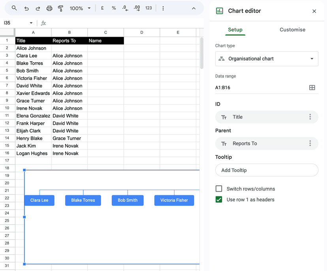The height and width of the screenshot is (271, 327).
Task: Click the Add Tooltip input field
Action: (x=267, y=170)
